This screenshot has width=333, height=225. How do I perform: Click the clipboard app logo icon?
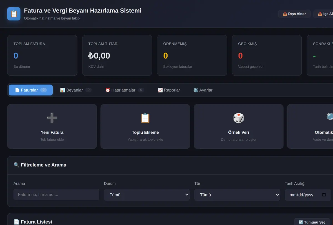tap(14, 14)
